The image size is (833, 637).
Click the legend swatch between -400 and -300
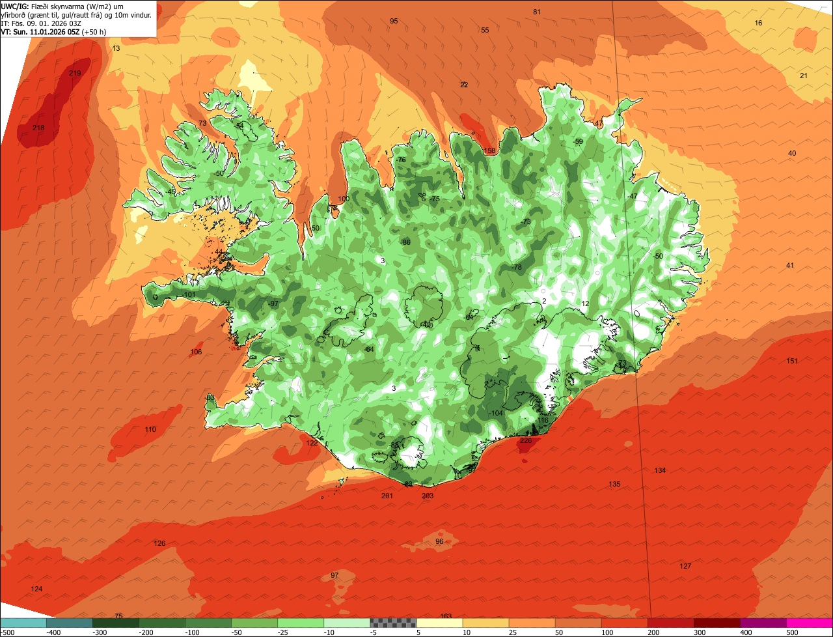click(69, 623)
